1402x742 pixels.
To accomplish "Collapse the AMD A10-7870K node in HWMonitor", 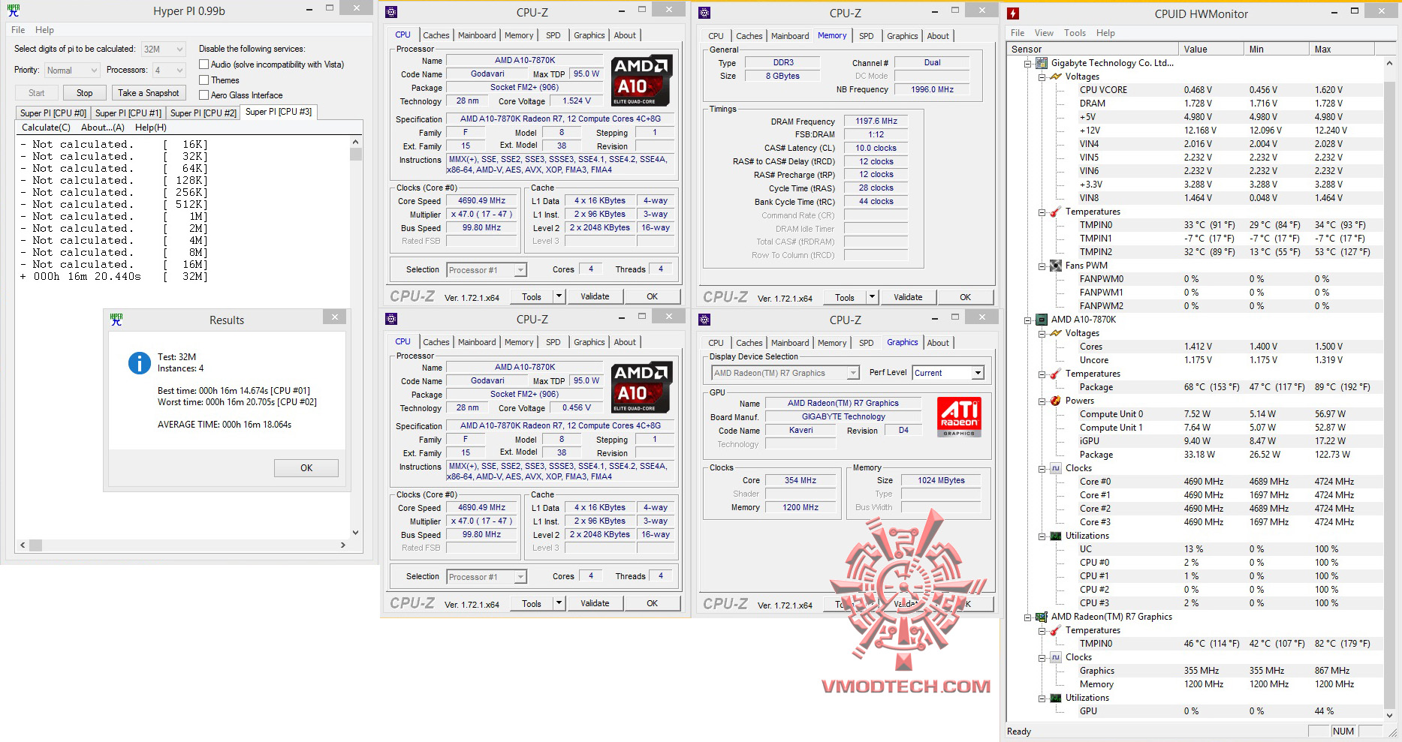I will pyautogui.click(x=1027, y=320).
